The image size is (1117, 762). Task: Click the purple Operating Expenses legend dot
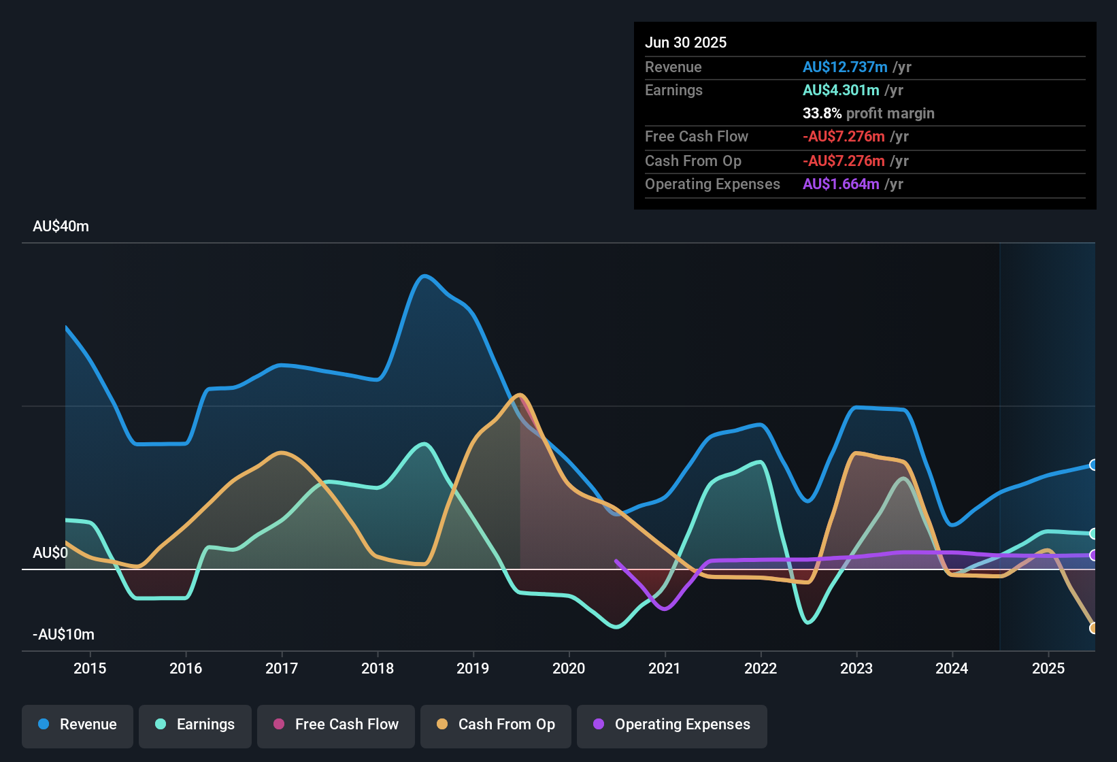pyautogui.click(x=598, y=725)
